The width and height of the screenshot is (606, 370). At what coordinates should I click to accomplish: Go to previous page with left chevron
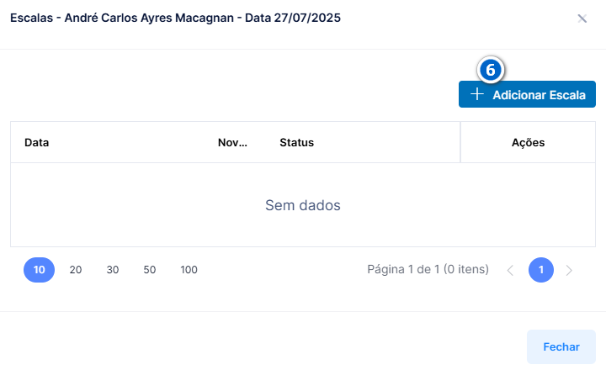tap(510, 270)
